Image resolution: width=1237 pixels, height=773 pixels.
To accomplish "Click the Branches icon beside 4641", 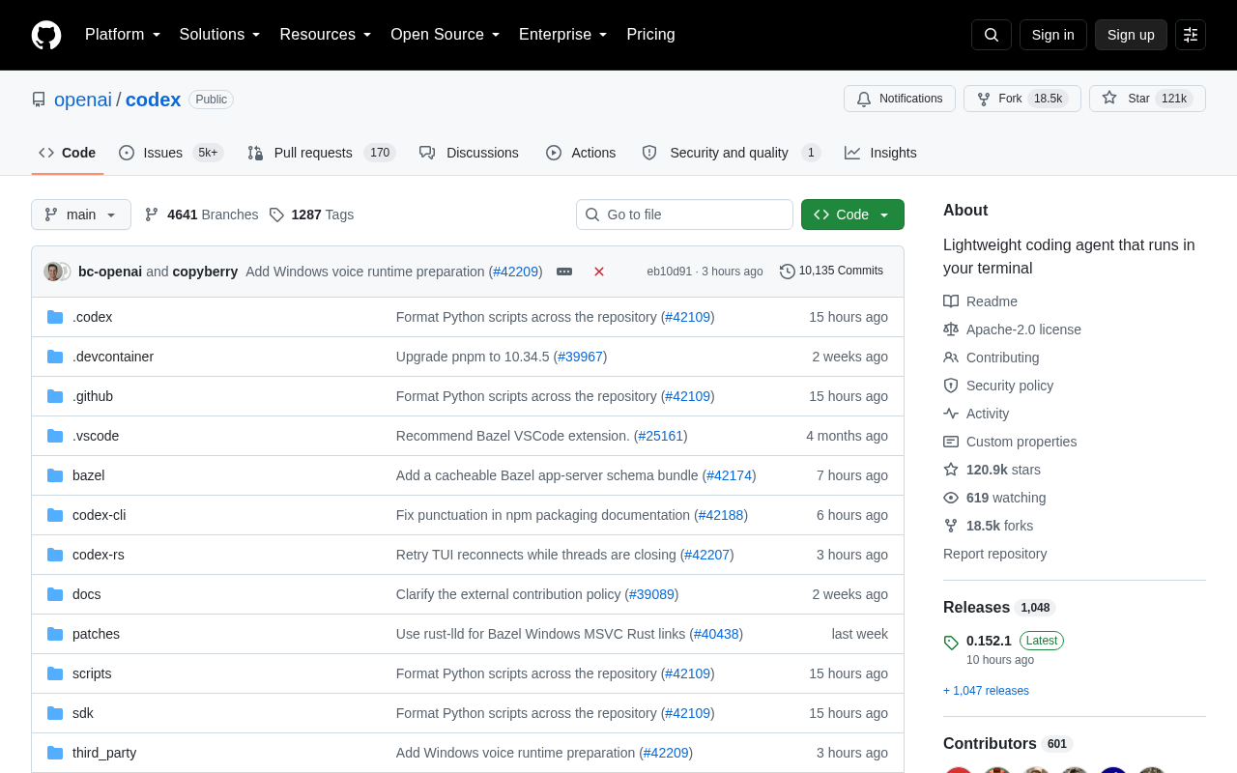I will point(152,215).
